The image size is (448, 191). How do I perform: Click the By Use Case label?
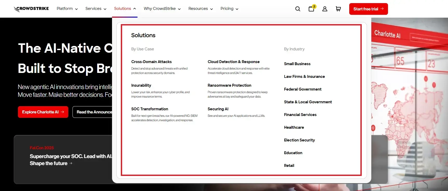coord(143,49)
